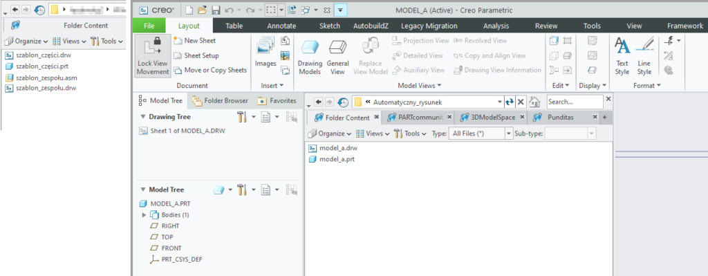The width and height of the screenshot is (708, 276).
Task: Open Organize menu in Creo browser
Action: 330,134
